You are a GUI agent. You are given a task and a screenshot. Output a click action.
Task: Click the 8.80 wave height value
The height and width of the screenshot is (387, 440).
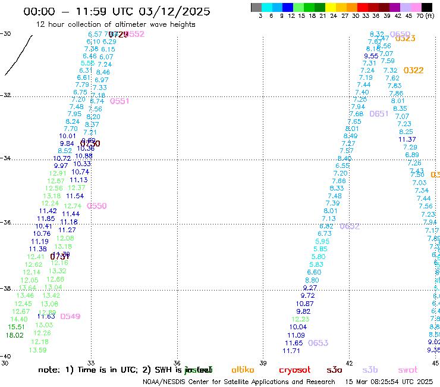[x=312, y=280]
